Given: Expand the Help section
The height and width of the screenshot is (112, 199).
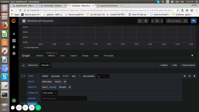Looking at the screenshot, I should [x=174, y=65].
